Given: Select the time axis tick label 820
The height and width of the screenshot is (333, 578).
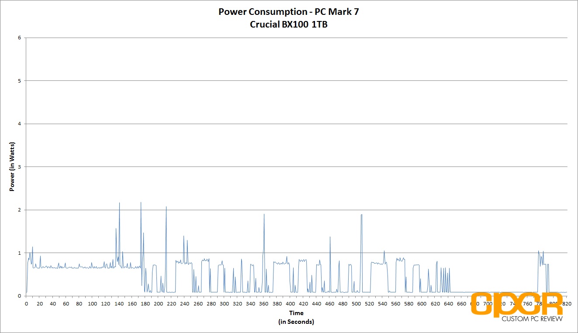Looking at the screenshot, I should point(567,303).
